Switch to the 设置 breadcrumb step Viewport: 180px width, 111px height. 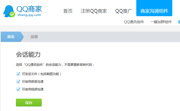tap(34, 37)
